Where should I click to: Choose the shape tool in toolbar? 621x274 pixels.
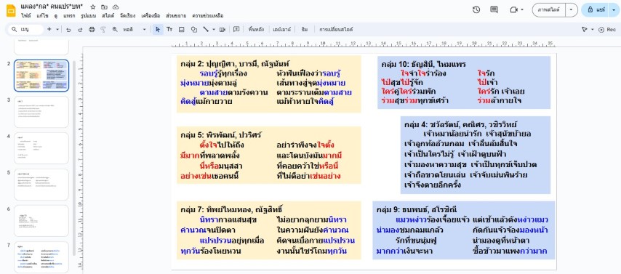coord(194,29)
